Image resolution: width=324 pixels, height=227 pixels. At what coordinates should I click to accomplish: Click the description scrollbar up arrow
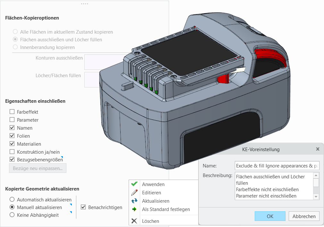(316, 175)
